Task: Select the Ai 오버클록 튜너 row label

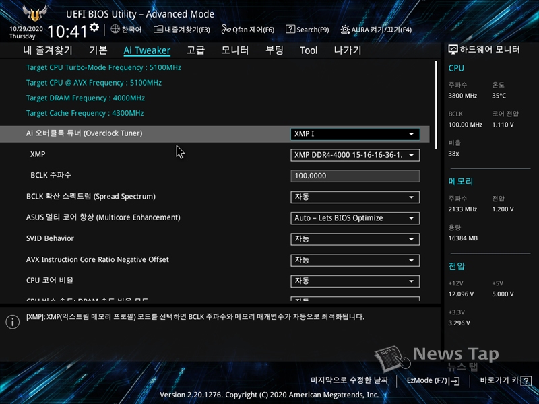Action: click(84, 133)
